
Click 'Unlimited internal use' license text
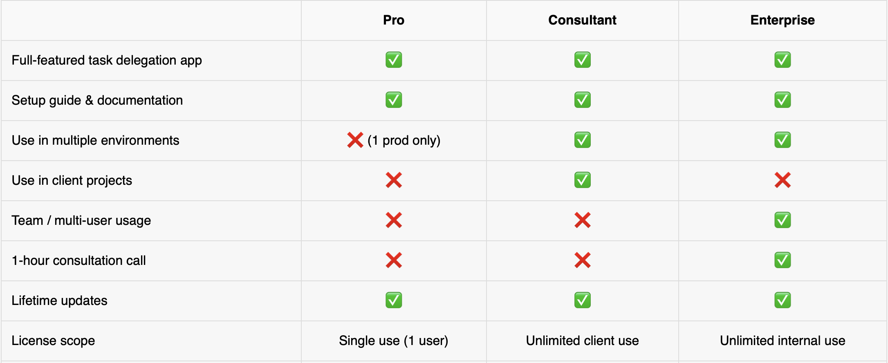pos(782,341)
